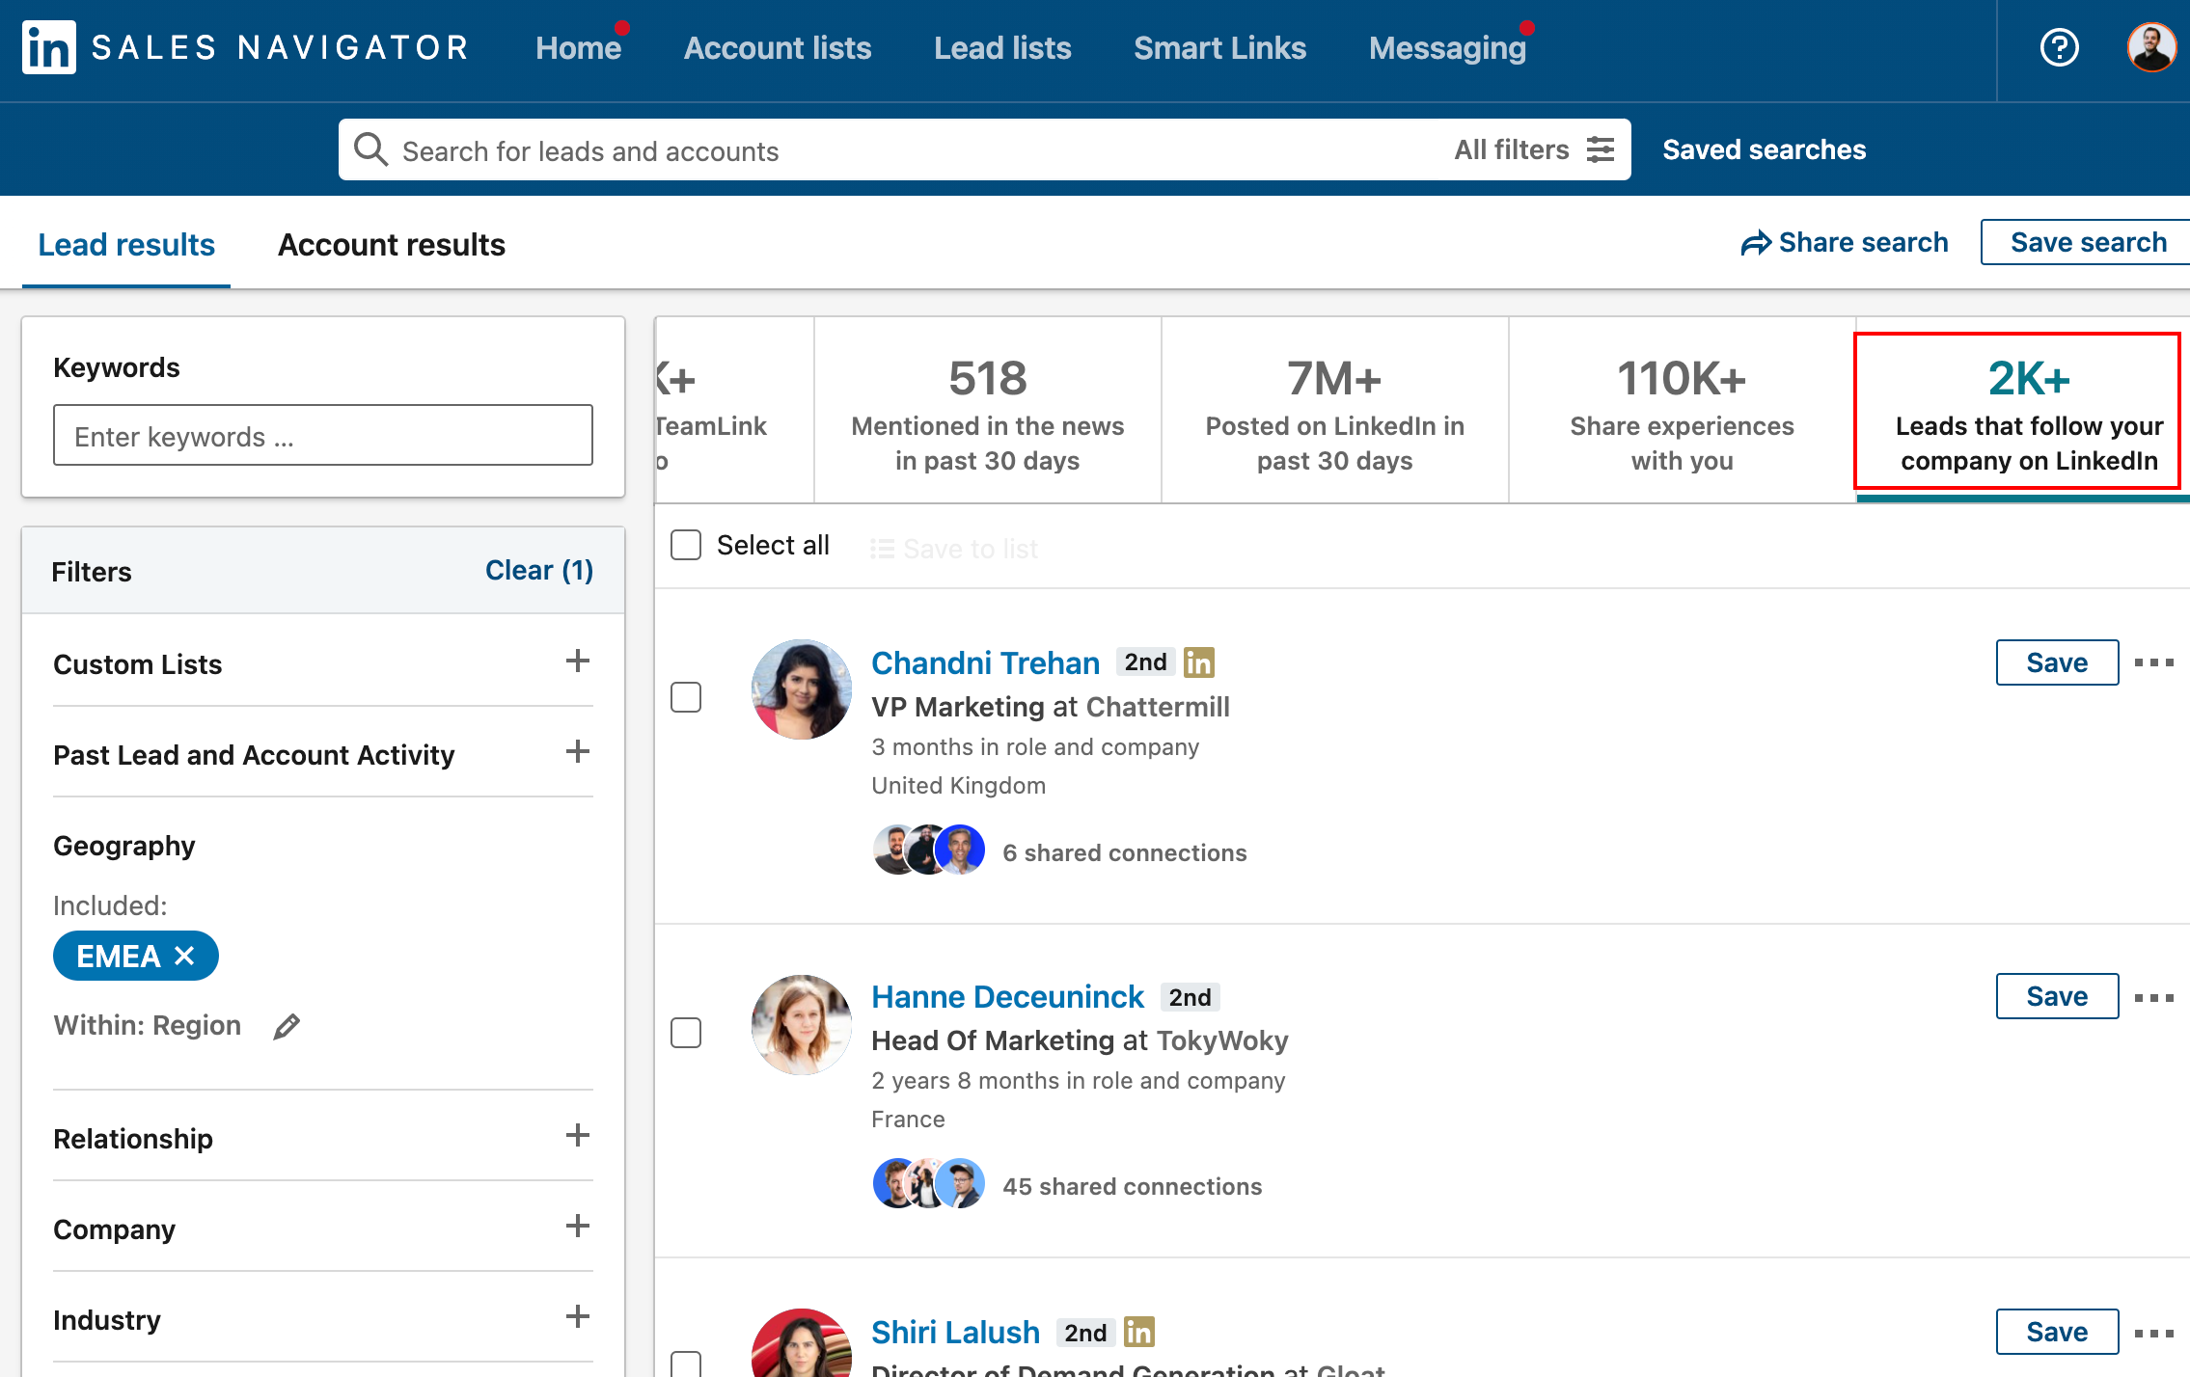Click the LinkedIn Sales Navigator logo
This screenshot has height=1377, width=2190.
[49, 47]
